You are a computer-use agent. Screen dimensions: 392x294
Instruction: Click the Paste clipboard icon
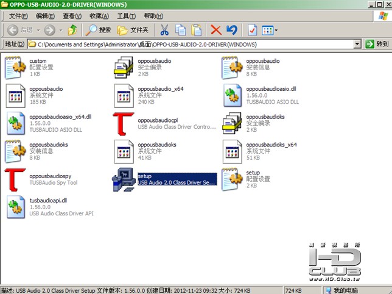(x=196, y=30)
